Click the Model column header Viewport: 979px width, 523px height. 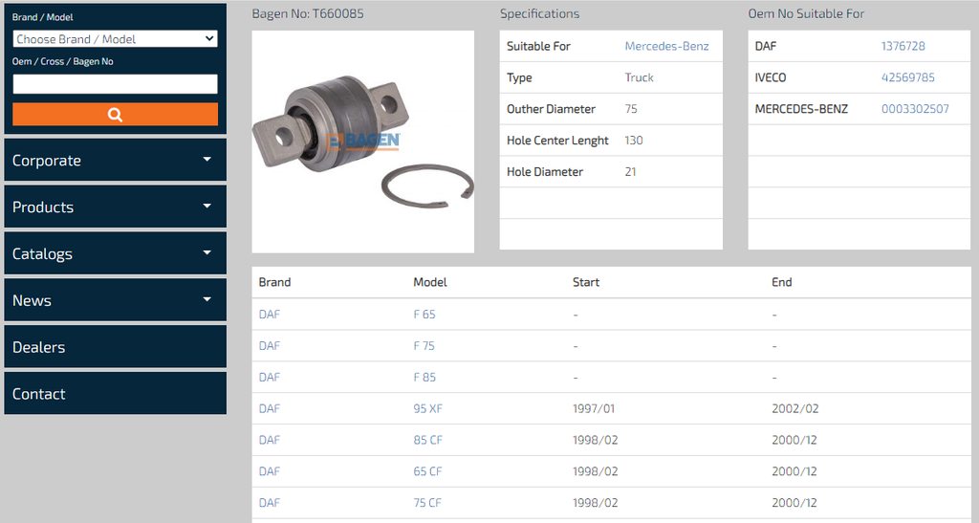click(429, 282)
